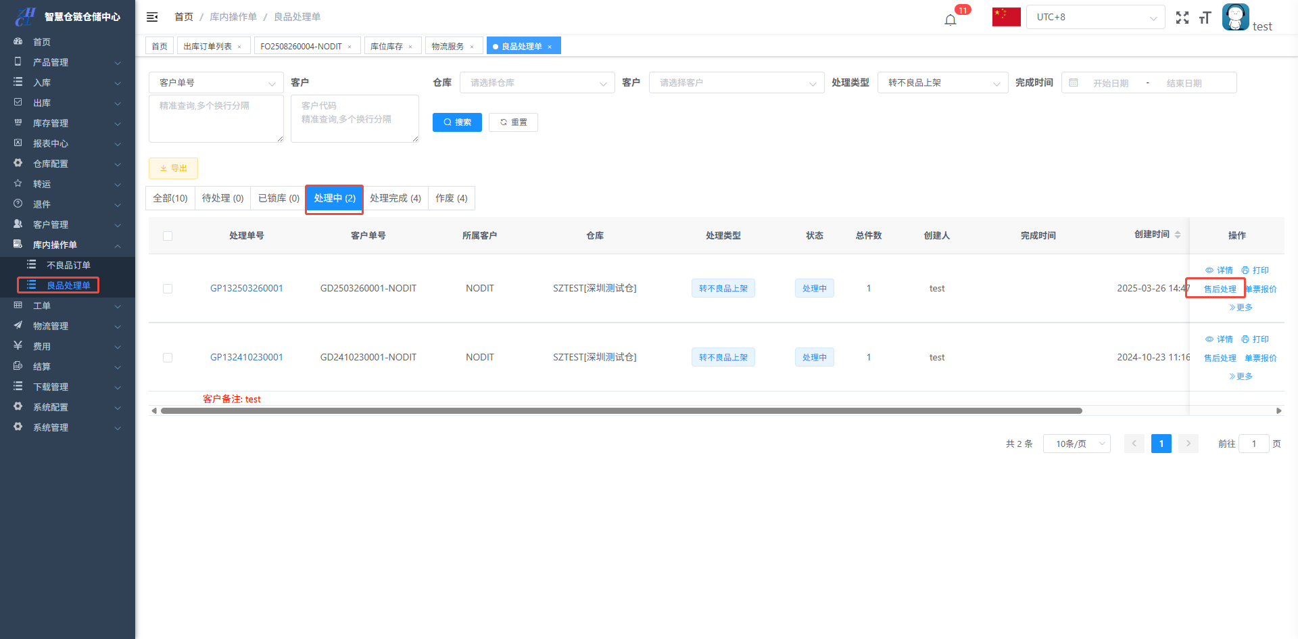
Task: Open the font size adjustment icon
Action: click(x=1205, y=18)
